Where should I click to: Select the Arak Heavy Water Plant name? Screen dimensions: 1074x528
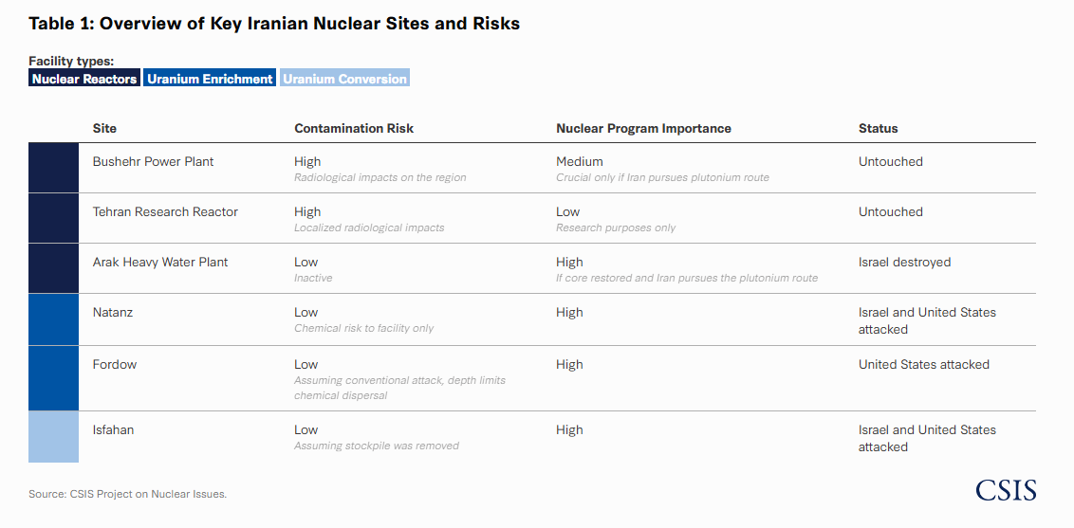[160, 262]
